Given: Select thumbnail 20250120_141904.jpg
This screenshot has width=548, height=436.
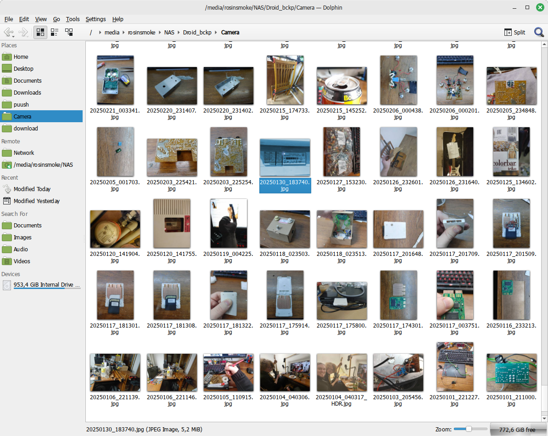Looking at the screenshot, I should click(115, 229).
